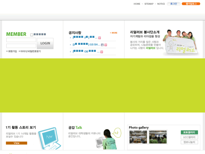Click the blue laptop illustration
This screenshot has width=205, height=154.
tap(50, 138)
